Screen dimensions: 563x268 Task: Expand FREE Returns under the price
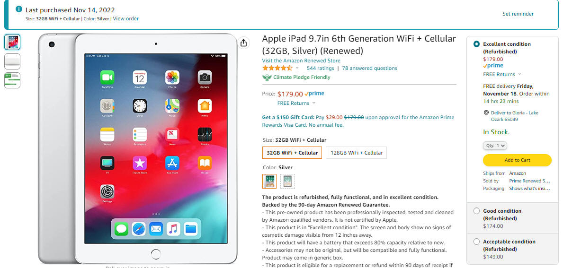coord(296,103)
